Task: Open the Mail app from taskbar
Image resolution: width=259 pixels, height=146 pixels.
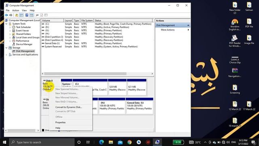Action: click(x=120, y=142)
